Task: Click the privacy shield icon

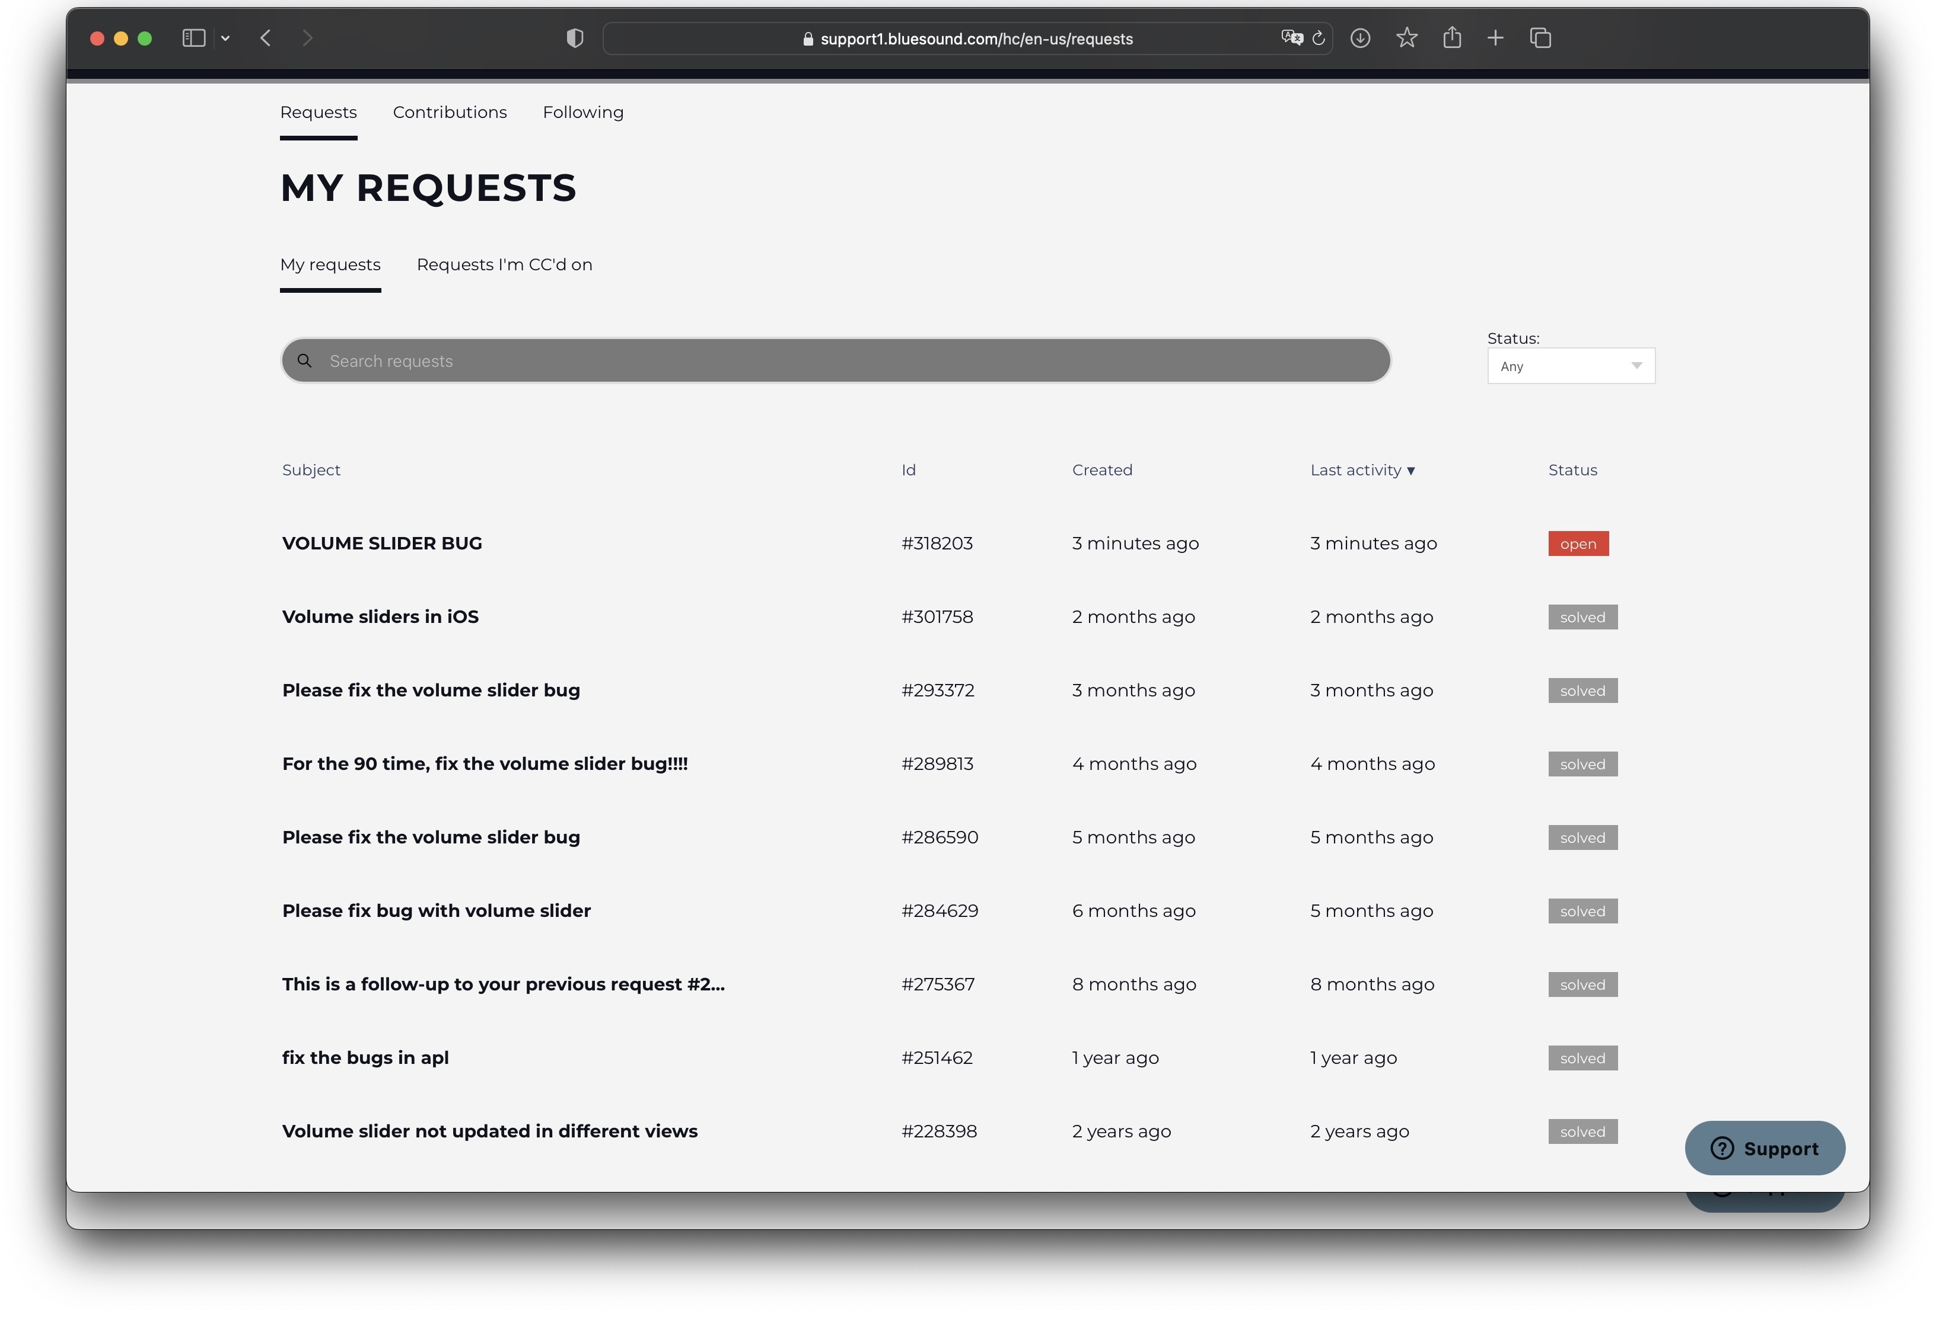Action: tap(574, 37)
